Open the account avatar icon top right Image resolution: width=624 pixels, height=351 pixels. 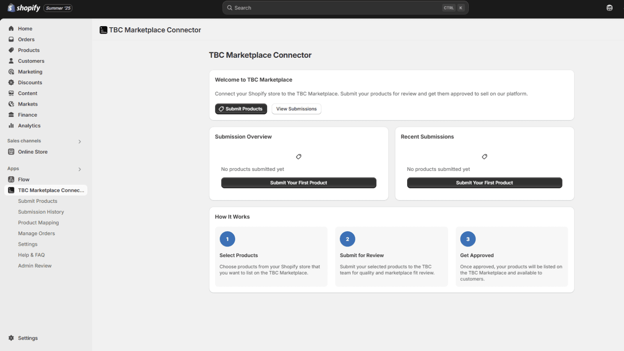pyautogui.click(x=610, y=8)
